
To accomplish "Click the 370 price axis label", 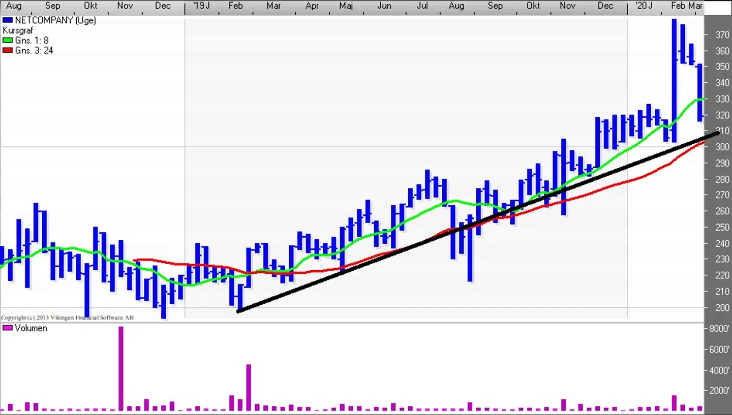I will click(722, 35).
